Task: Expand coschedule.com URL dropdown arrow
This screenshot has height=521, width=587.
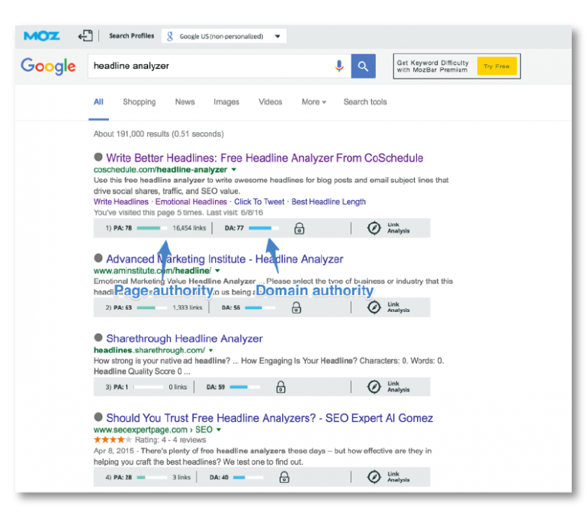Action: coord(234,169)
